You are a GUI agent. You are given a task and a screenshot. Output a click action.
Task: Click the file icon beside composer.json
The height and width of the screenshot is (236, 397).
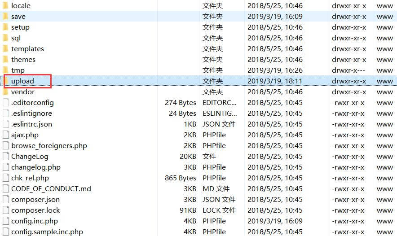point(6,199)
